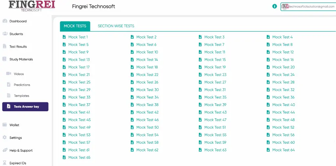Click the Expired IDs hourglass icon
336x166 pixels.
coord(5,163)
